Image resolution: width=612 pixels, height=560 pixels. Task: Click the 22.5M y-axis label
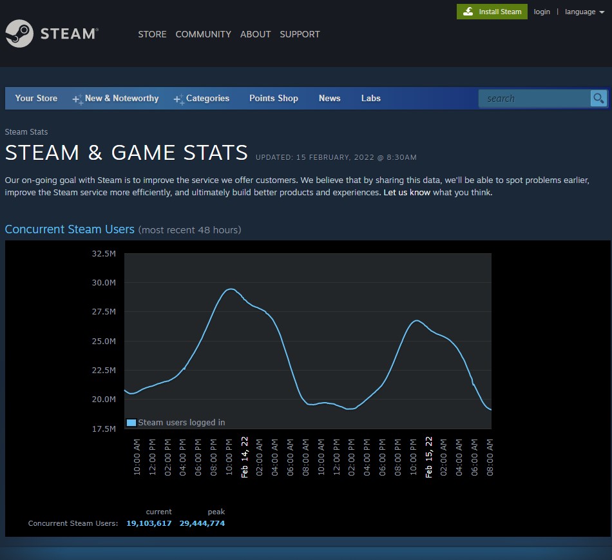[x=104, y=370]
